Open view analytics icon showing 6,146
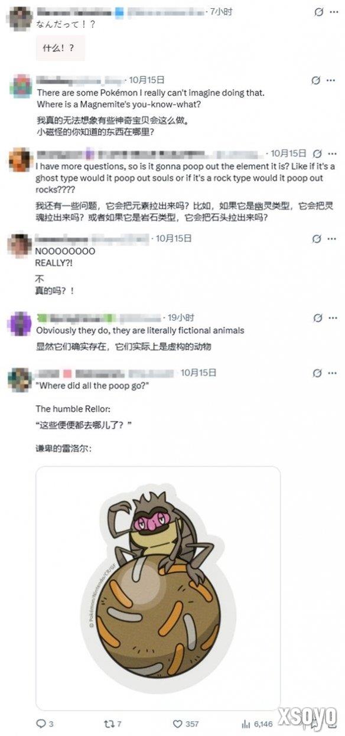 (246, 723)
